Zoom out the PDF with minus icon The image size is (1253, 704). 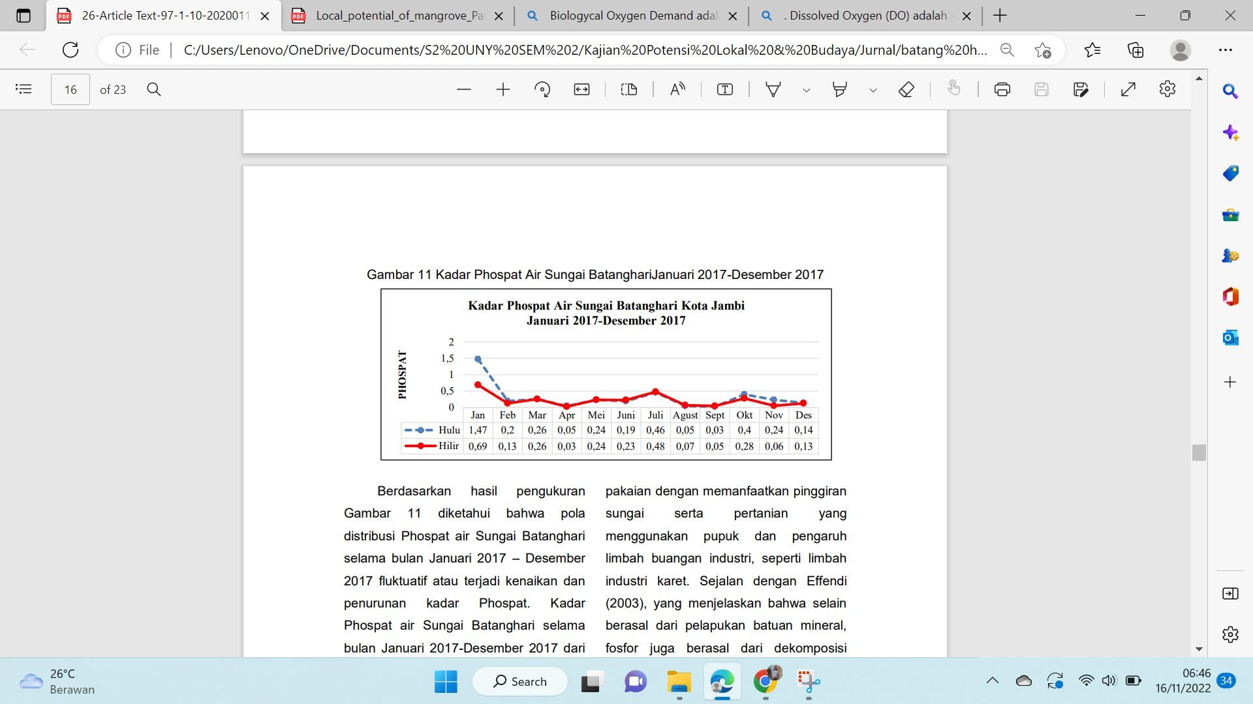coord(464,89)
